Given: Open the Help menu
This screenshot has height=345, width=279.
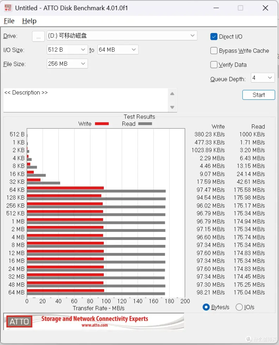Looking at the screenshot, I should (x=29, y=21).
